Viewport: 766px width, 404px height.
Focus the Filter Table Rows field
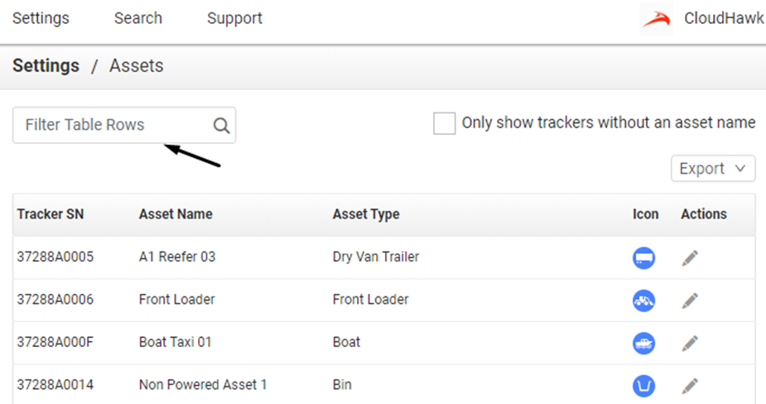[x=124, y=125]
